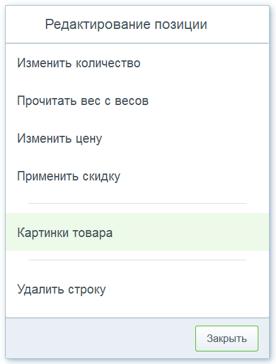Open the highlighted "Картинки товара" item
This screenshot has height=364, width=276.
137,232
